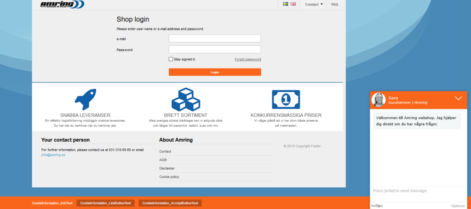This screenshot has height=209, width=471.
Task: Click the Amring logo
Action: point(62,4)
